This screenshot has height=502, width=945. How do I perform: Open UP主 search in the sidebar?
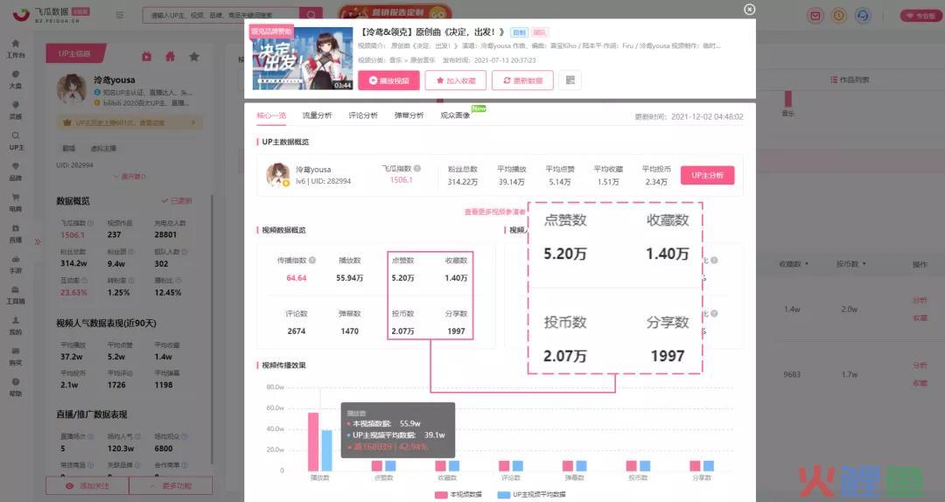pyautogui.click(x=16, y=141)
